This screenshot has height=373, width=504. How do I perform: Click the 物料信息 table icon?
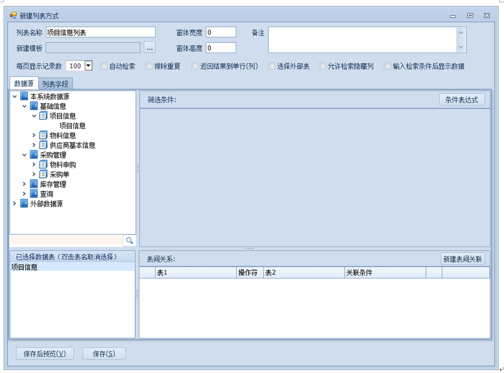point(43,135)
